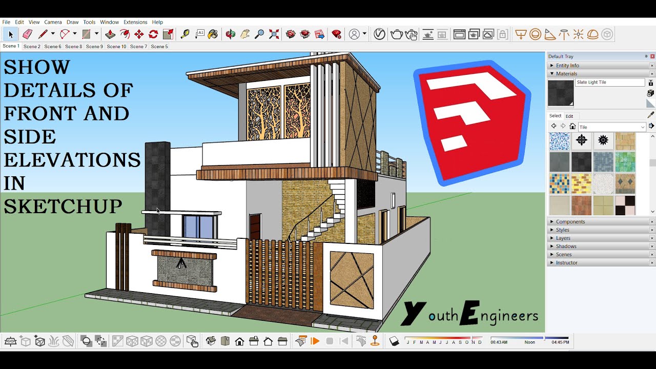Open the Tile material library dropdown

pos(612,127)
